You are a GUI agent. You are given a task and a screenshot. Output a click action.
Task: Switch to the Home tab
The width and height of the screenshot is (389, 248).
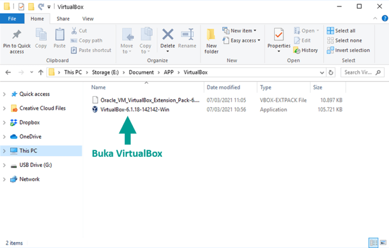37,19
